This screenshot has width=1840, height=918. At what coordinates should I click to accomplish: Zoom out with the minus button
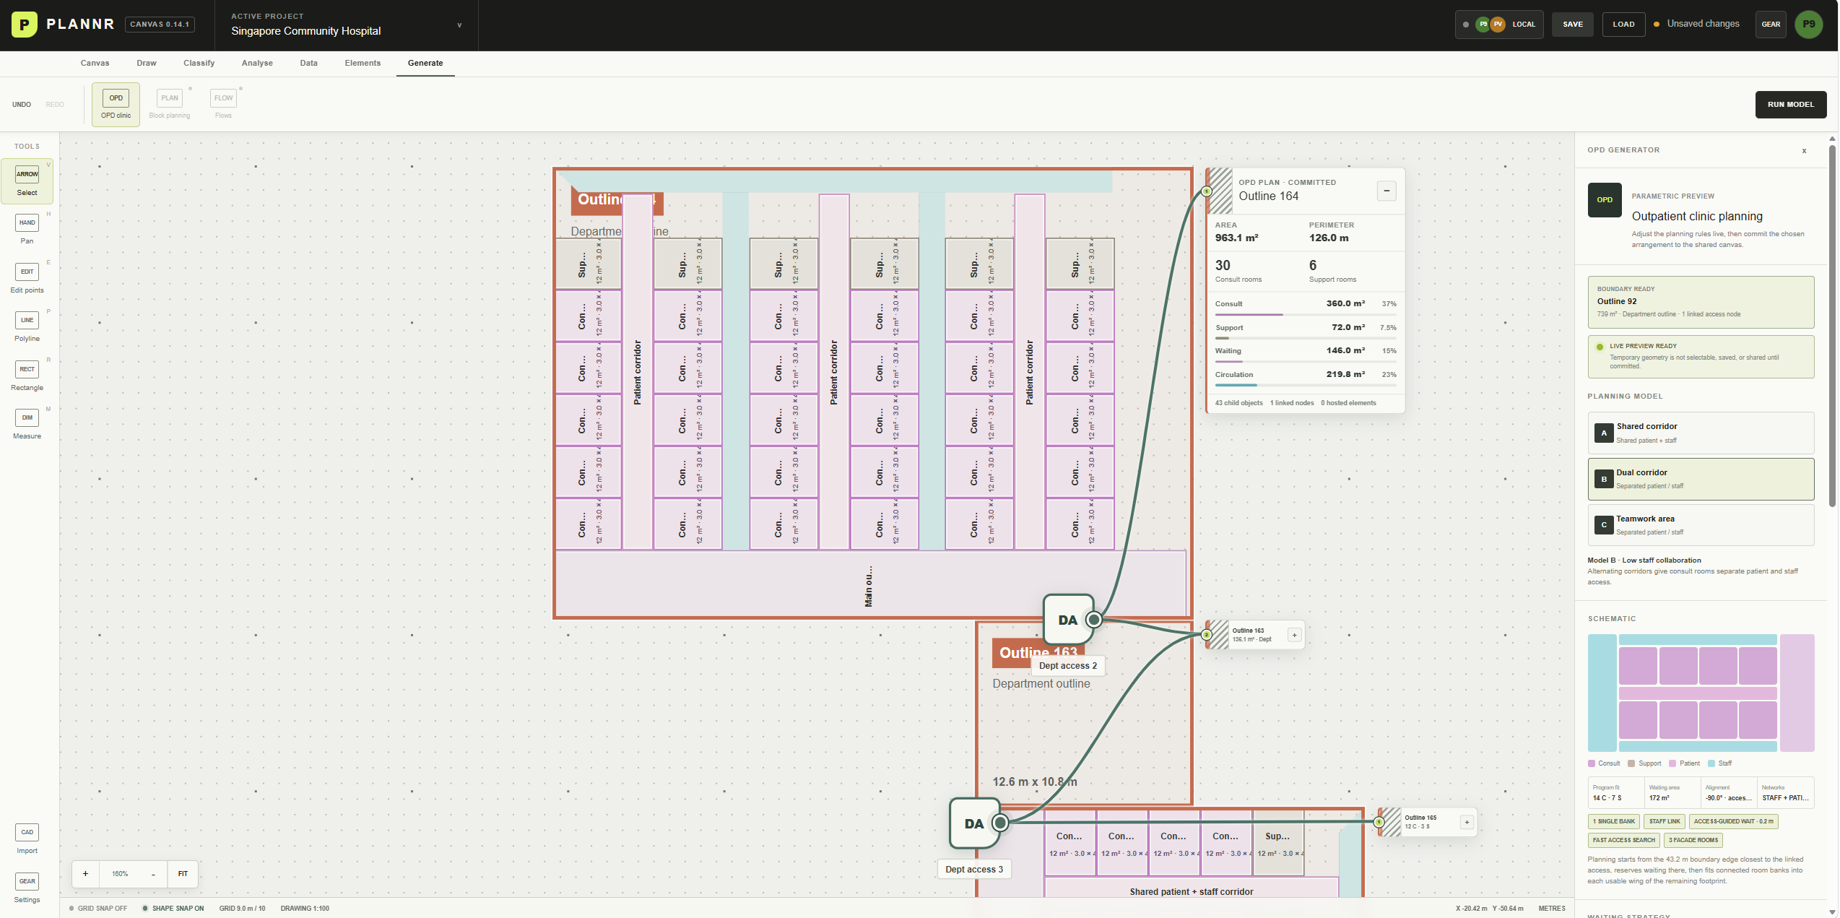click(153, 874)
